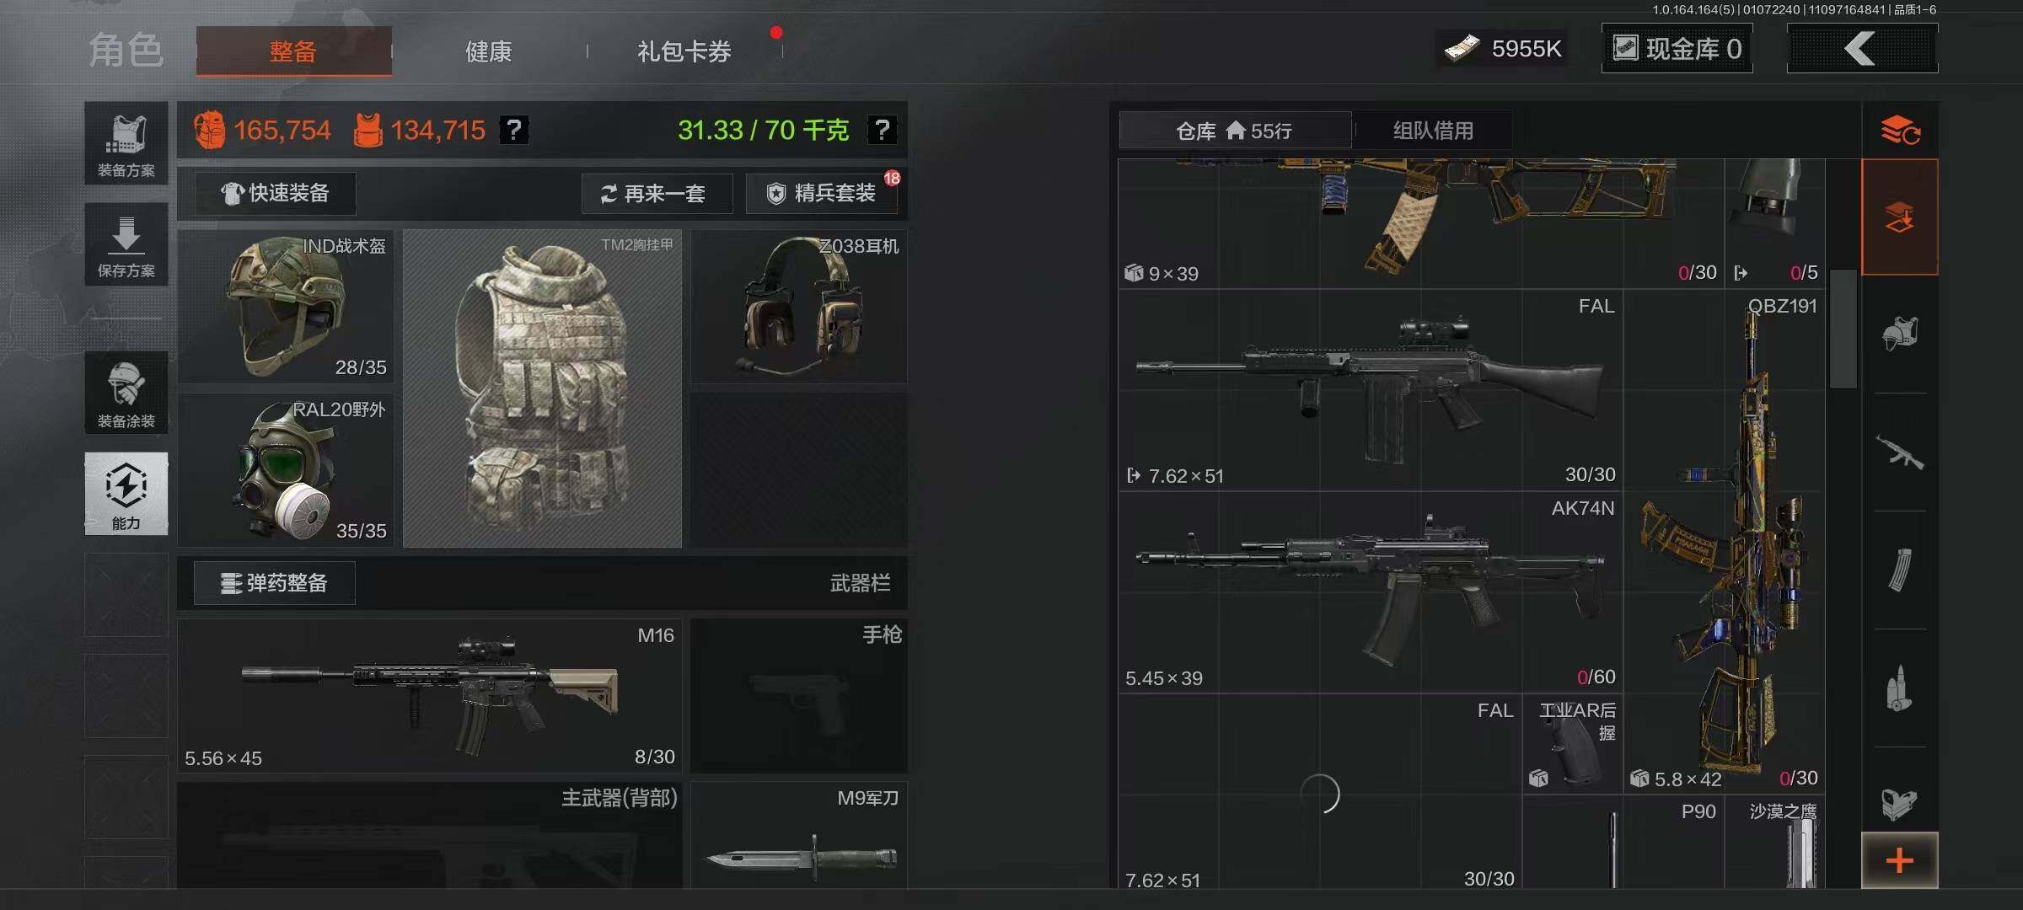
Task: Open the 礼包卡券 tab
Action: [684, 51]
